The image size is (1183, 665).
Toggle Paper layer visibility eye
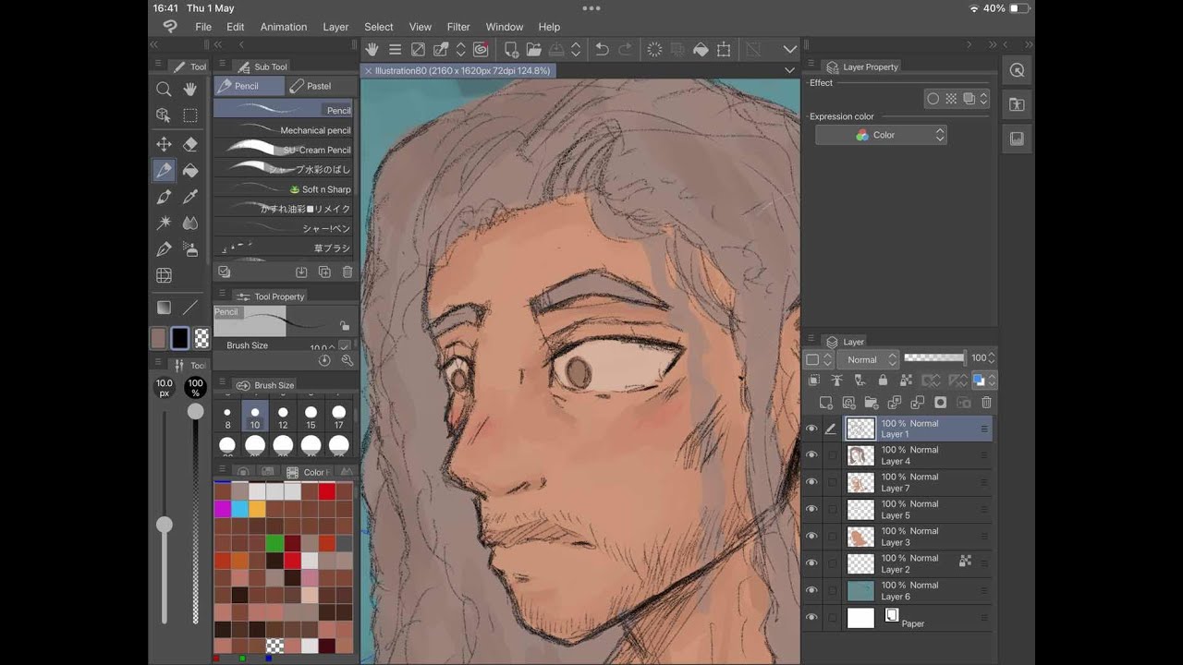811,618
